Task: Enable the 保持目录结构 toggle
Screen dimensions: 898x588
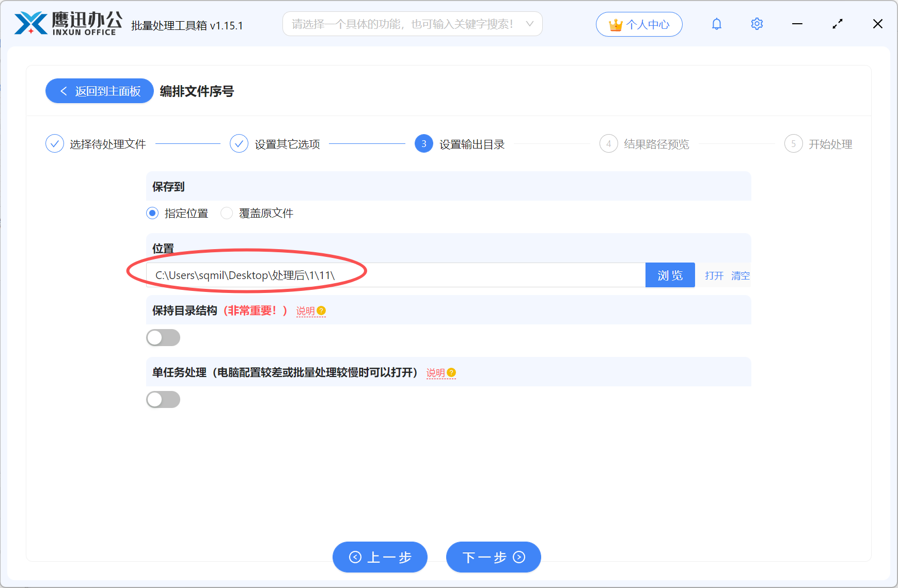Action: pos(163,337)
